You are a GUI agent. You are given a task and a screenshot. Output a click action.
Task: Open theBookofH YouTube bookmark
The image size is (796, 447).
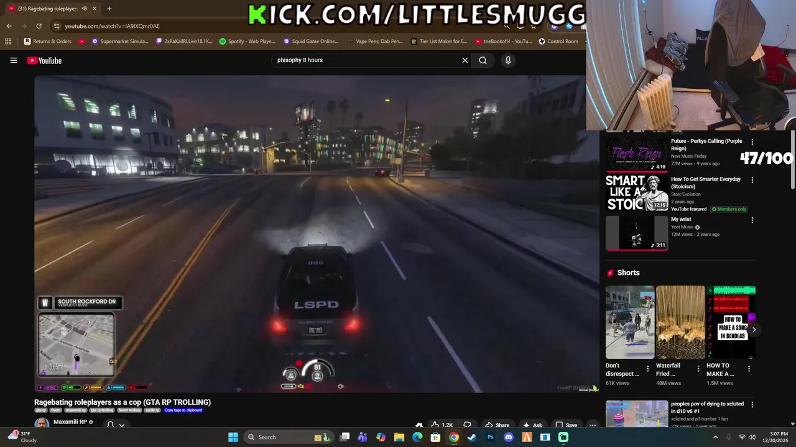tap(503, 42)
